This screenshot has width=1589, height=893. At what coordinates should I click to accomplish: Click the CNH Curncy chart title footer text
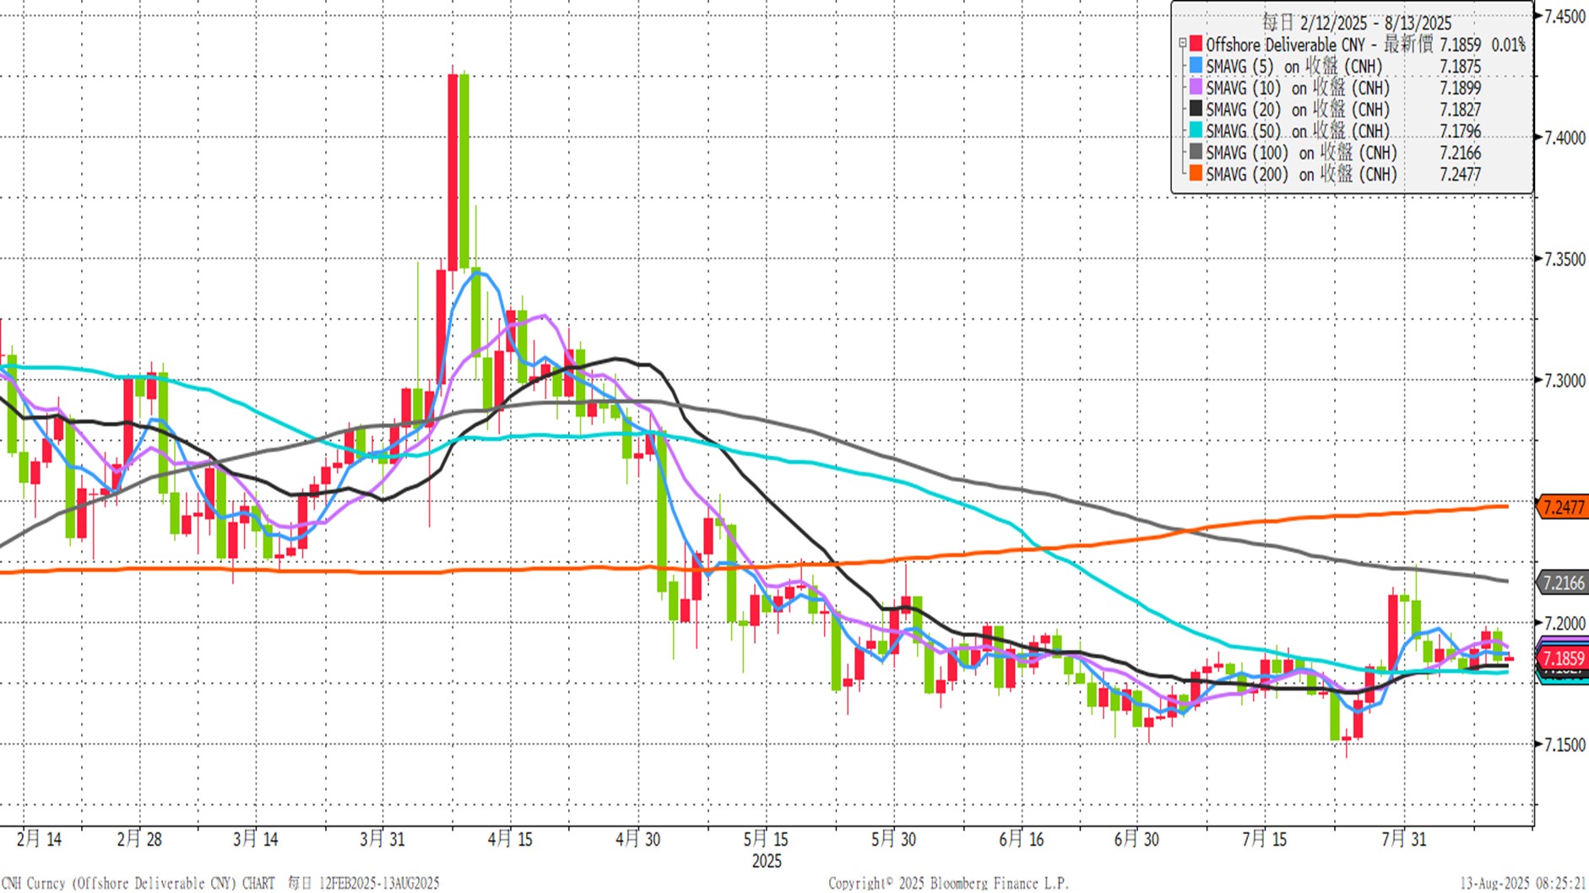click(220, 883)
